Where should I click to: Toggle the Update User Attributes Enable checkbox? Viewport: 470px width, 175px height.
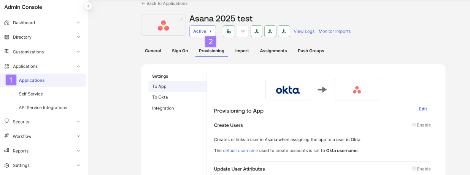pyautogui.click(x=414, y=169)
